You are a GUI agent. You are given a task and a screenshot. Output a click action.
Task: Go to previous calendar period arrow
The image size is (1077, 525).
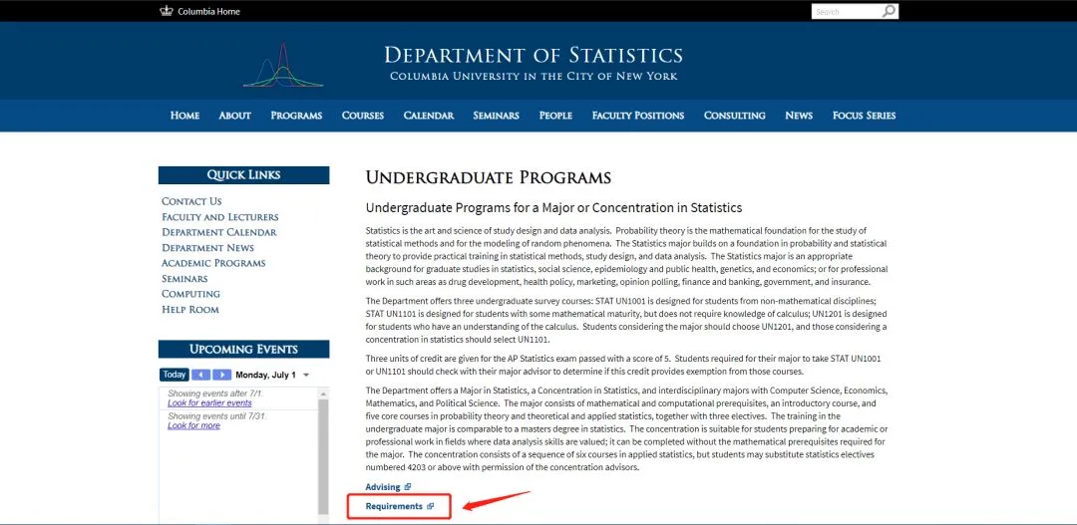[x=200, y=375]
